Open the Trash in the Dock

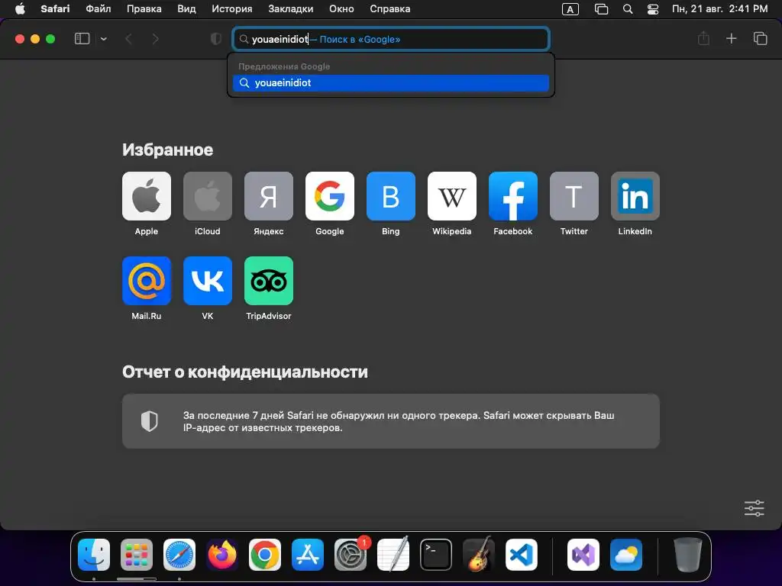[x=688, y=555]
